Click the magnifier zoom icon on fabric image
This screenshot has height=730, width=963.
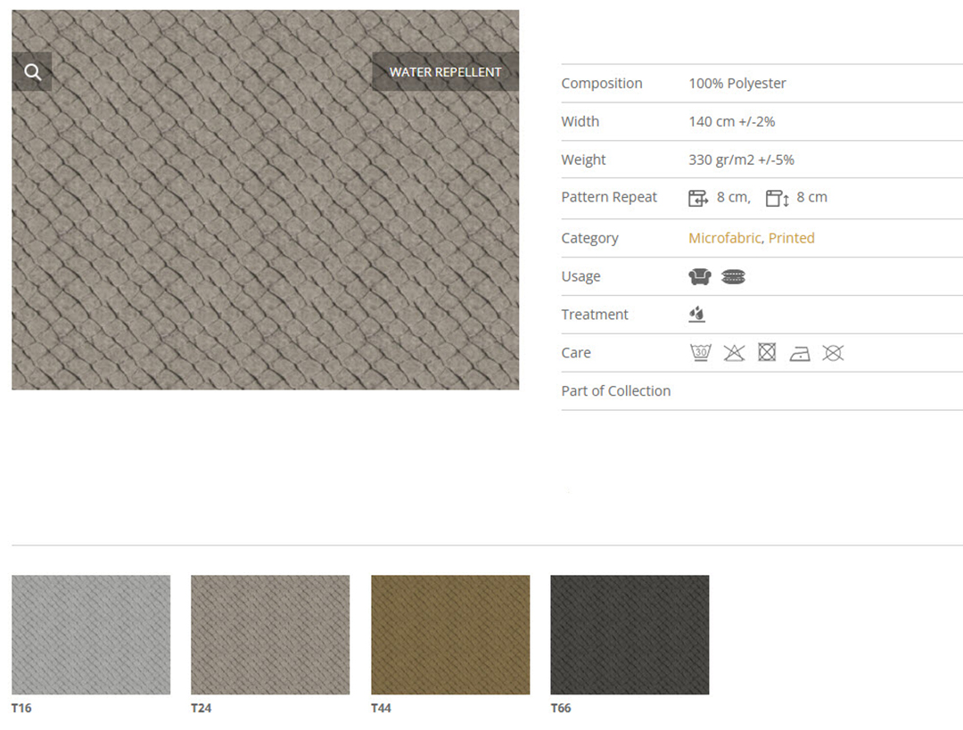[32, 72]
